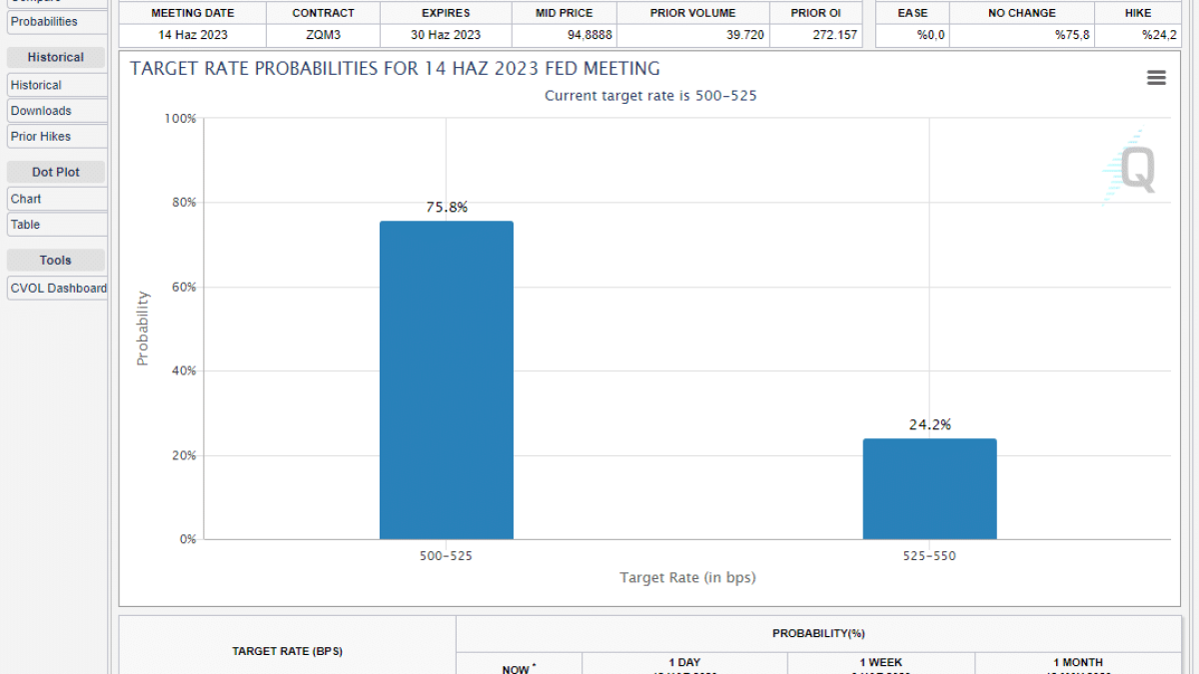
Task: Switch to the Dot Plot Table view
Action: (x=27, y=225)
